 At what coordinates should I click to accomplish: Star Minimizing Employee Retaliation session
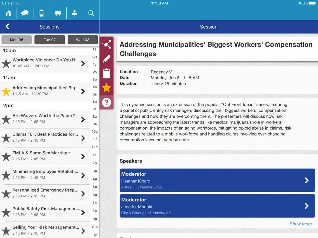click(6, 175)
